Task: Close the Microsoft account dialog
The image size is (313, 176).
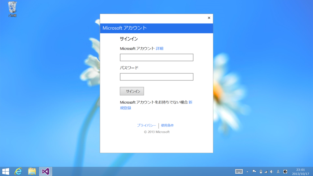Action: click(x=209, y=18)
